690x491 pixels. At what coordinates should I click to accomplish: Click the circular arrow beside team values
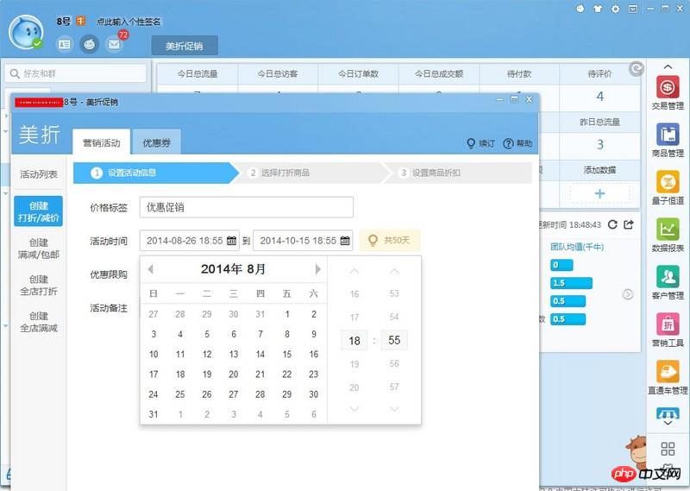pos(628,294)
